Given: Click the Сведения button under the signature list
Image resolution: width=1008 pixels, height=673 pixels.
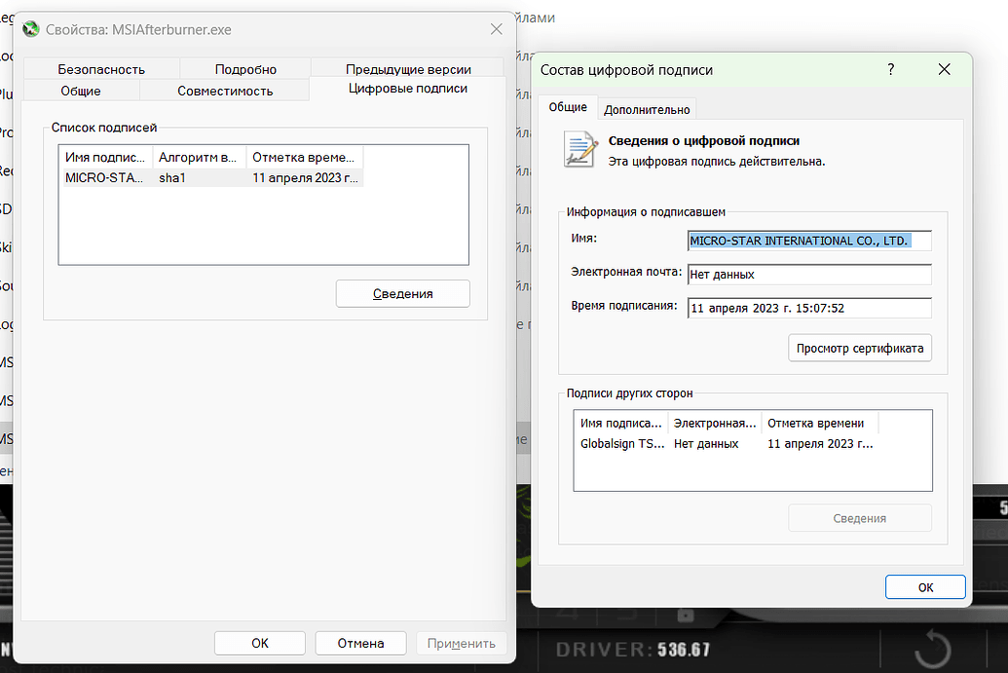Looking at the screenshot, I should [402, 293].
